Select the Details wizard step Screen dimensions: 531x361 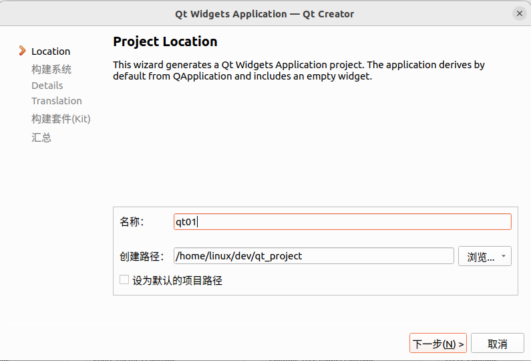47,86
